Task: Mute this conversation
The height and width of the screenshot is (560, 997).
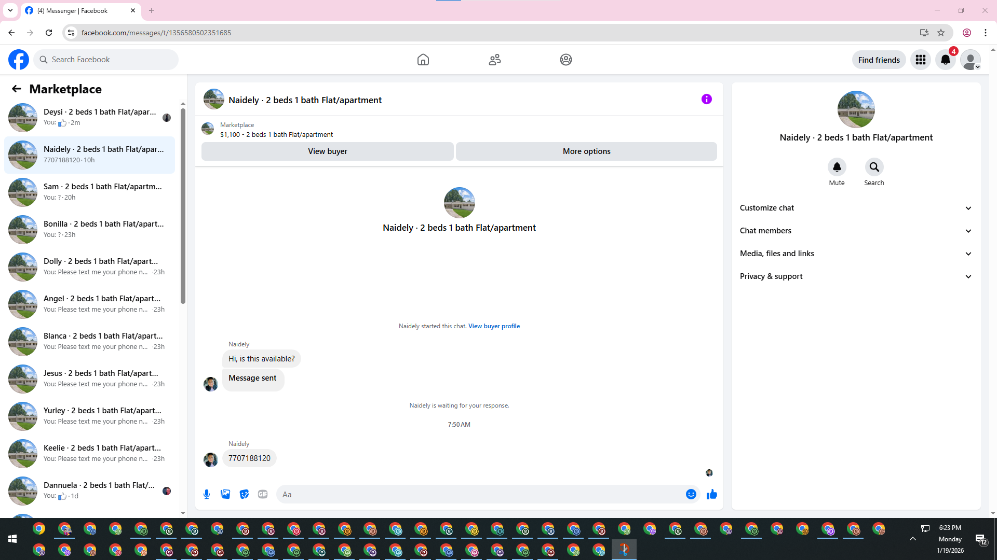Action: (x=837, y=167)
